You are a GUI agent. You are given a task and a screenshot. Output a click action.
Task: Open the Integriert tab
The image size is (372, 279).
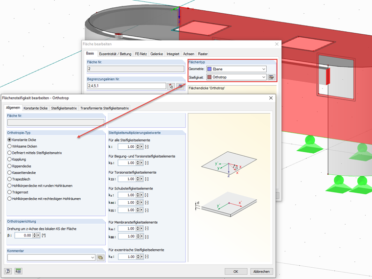[173, 54]
